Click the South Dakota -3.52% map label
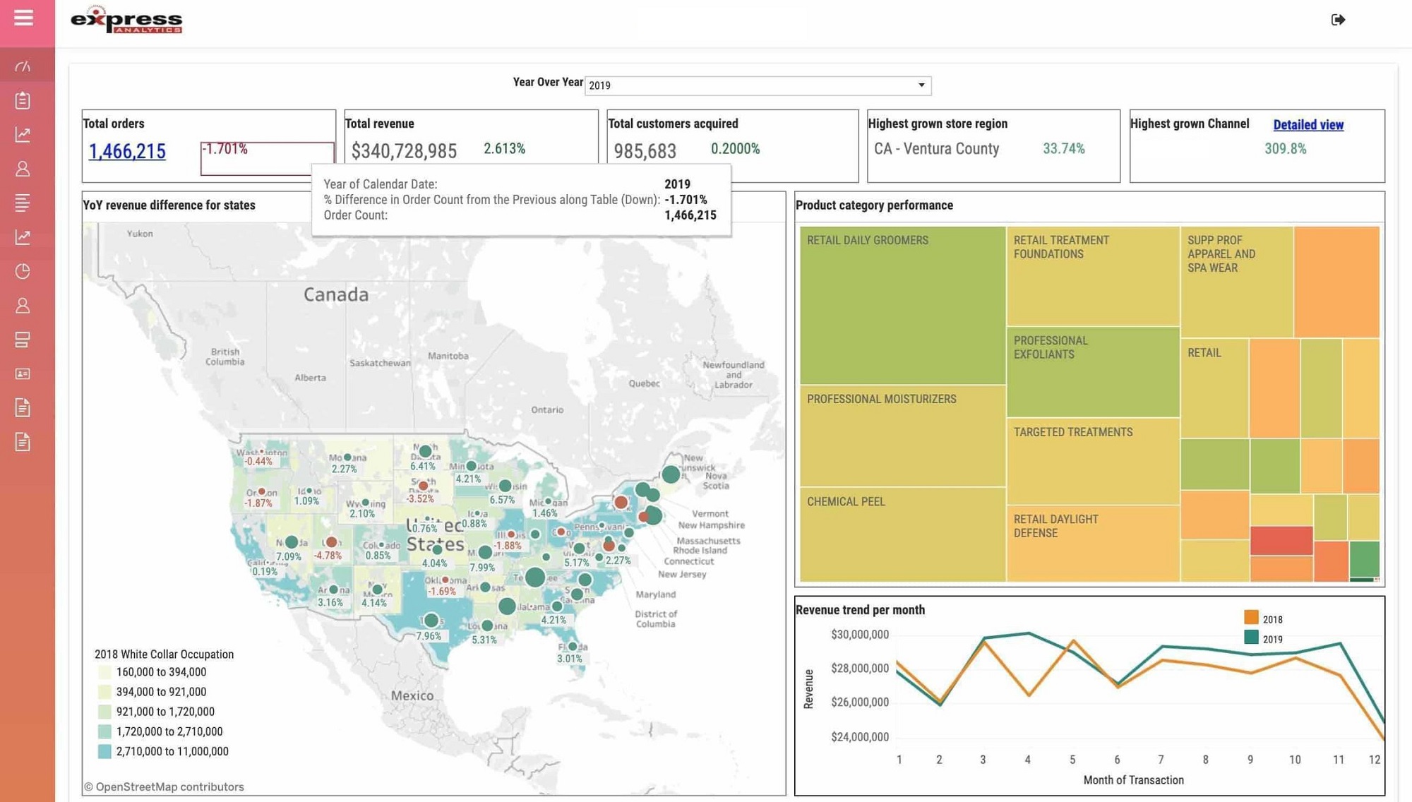The width and height of the screenshot is (1412, 802). pyautogui.click(x=420, y=498)
